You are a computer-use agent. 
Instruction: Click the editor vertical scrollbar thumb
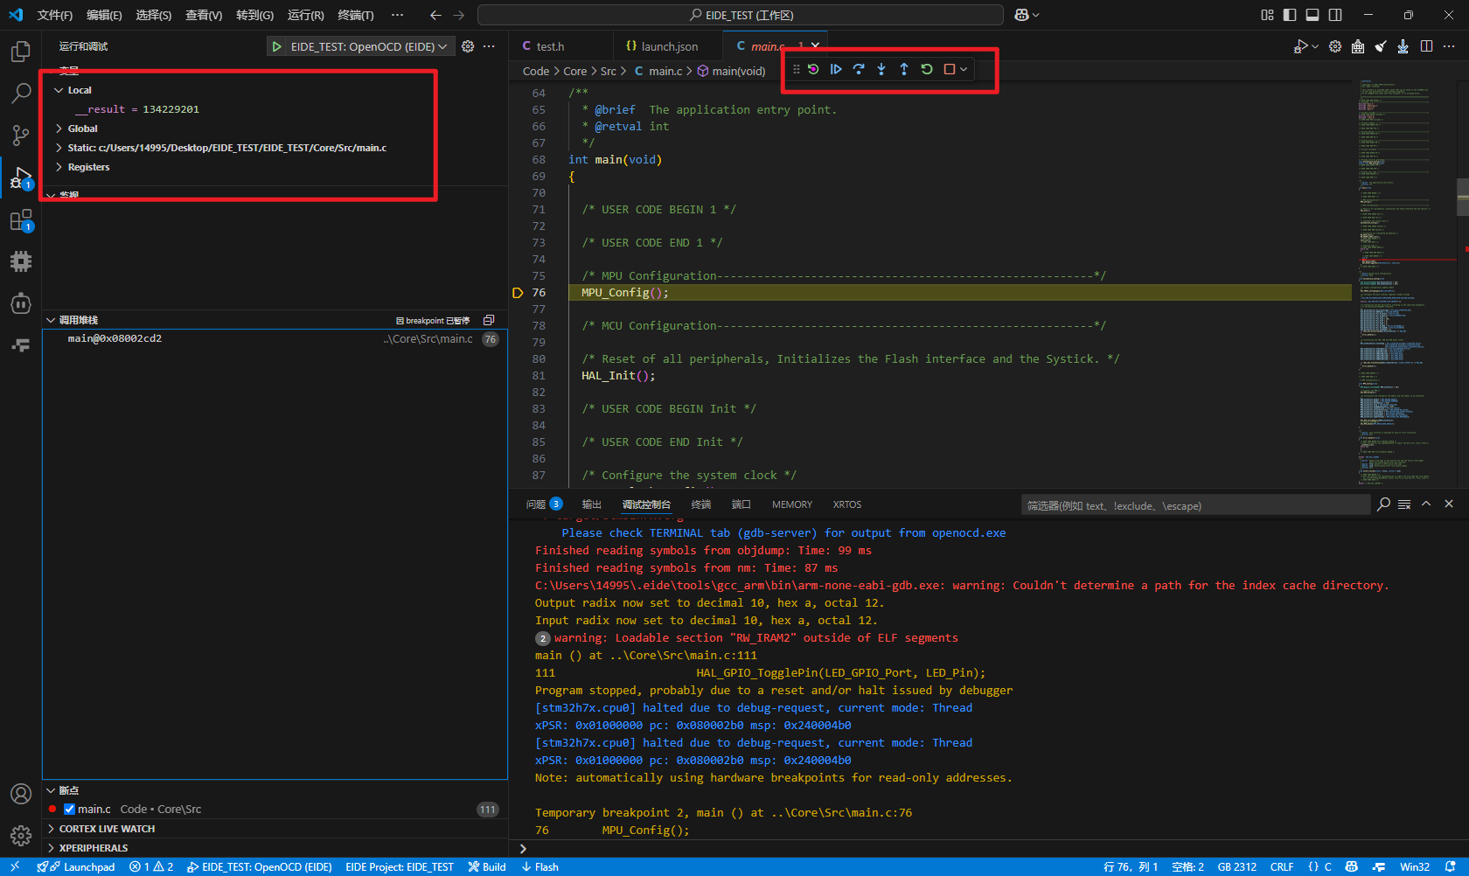point(1463,198)
